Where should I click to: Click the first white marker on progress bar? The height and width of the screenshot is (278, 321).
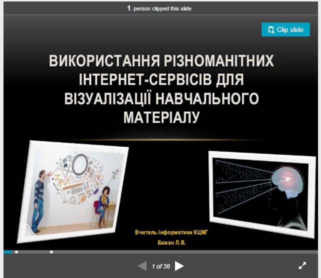[16, 252]
